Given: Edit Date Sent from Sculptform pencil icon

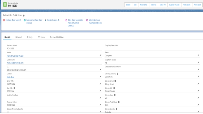Looking at the screenshot, I should [198, 69].
